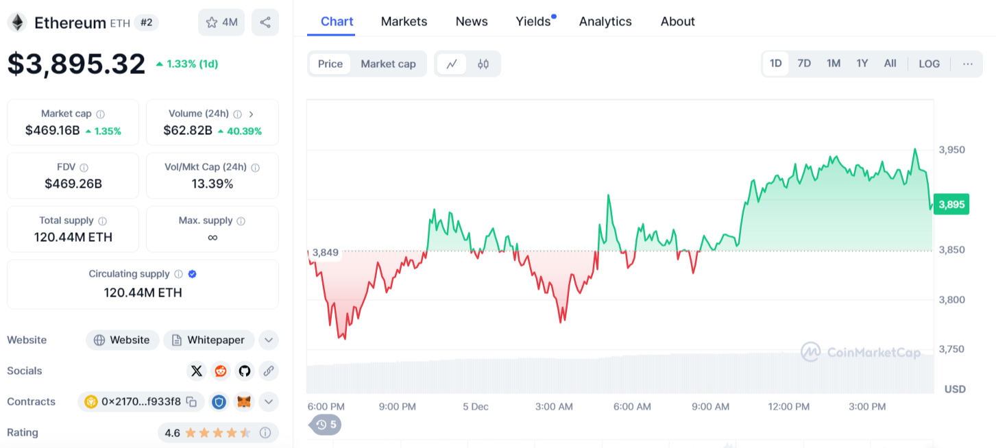This screenshot has height=448, width=996.
Task: Click the $62.82B volume value
Action: pos(188,131)
